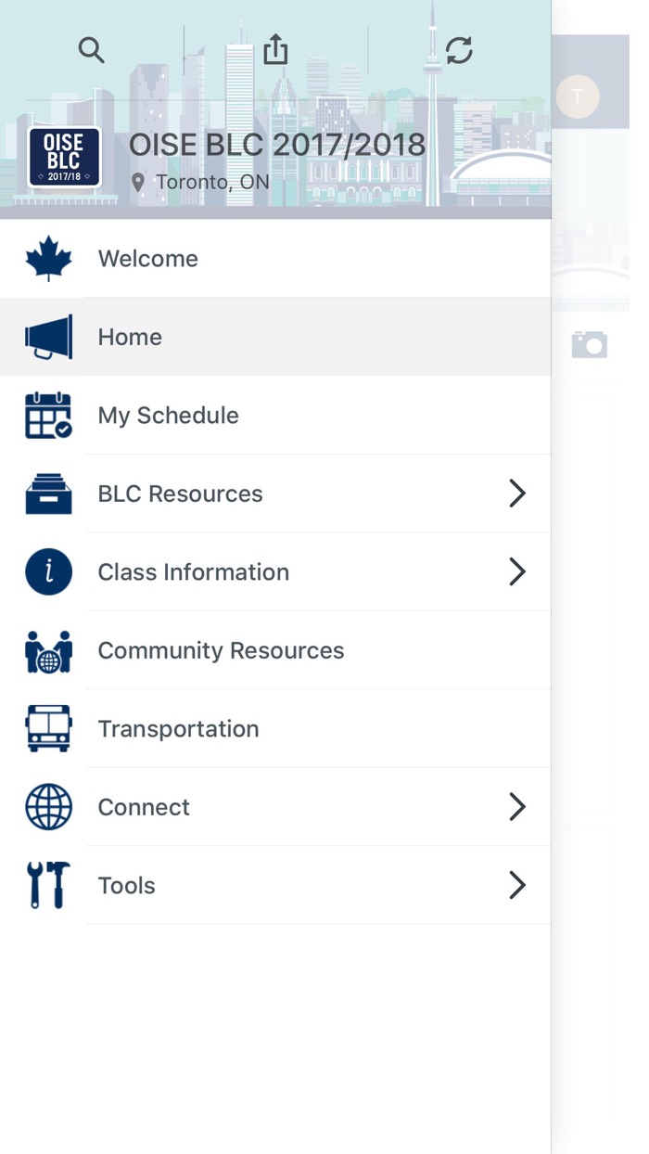
Task: Tap the share icon in header
Action: click(x=275, y=50)
